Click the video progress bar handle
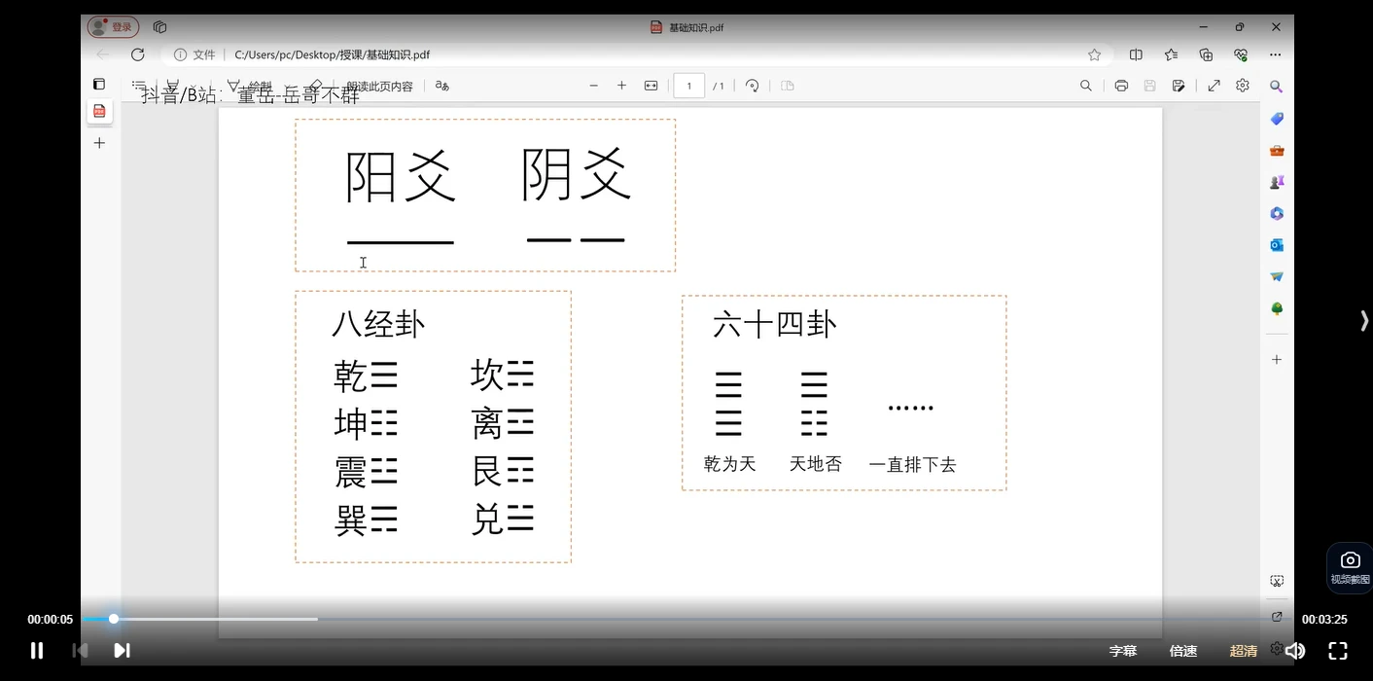This screenshot has width=1373, height=681. click(x=114, y=619)
